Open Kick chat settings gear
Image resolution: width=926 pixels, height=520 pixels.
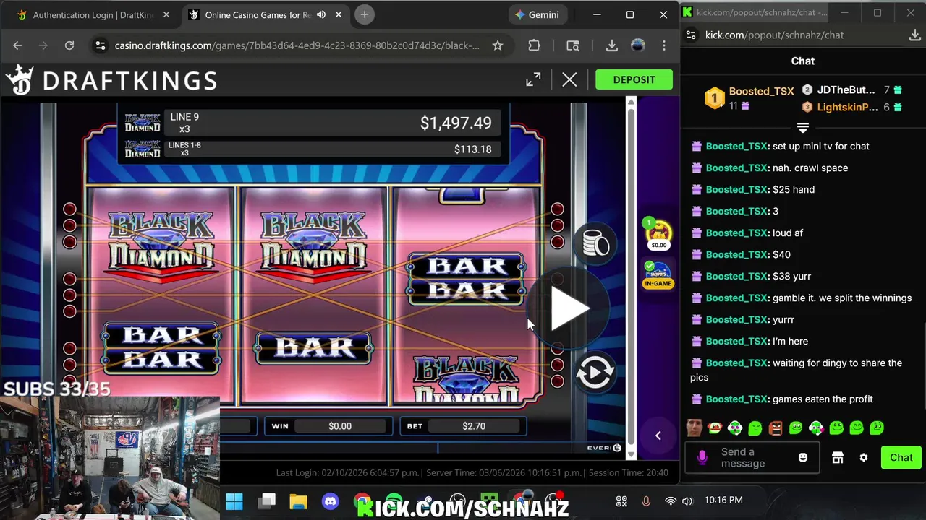[864, 457]
